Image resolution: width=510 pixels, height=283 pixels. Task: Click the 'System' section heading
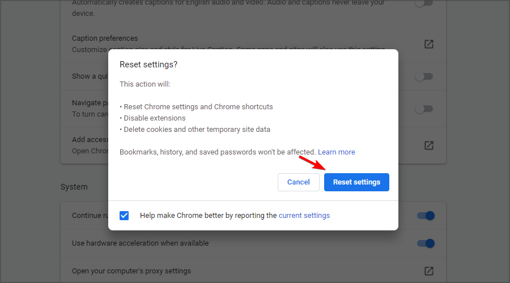pyautogui.click(x=74, y=187)
